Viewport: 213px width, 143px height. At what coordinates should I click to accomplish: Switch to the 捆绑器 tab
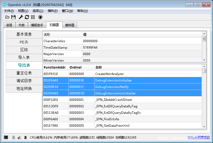pyautogui.click(x=70, y=25)
